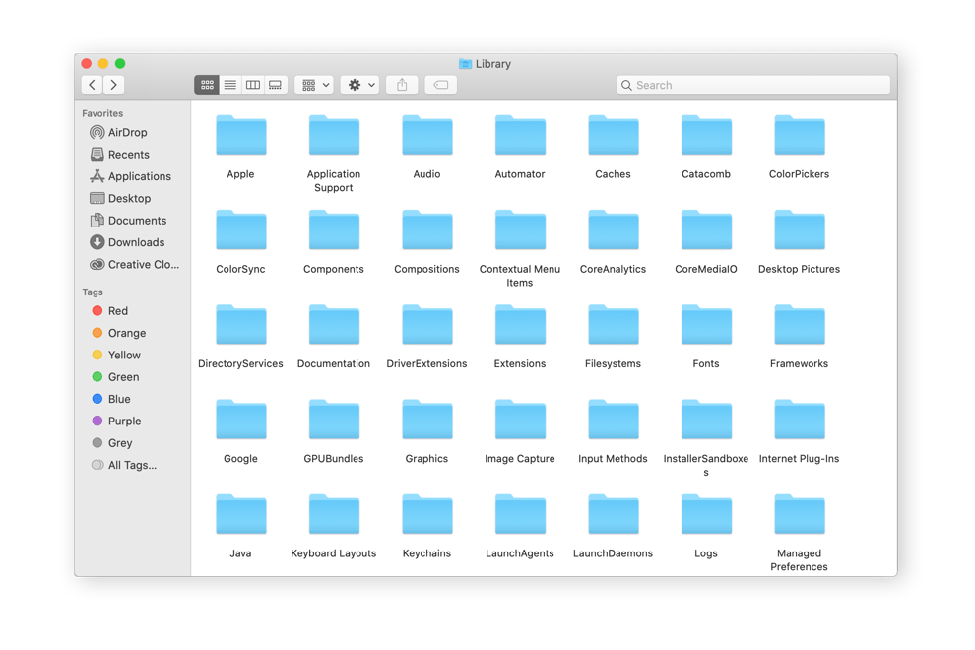Screen dimensions: 975x650
Task: Open Desktop in the sidebar
Action: pyautogui.click(x=120, y=198)
